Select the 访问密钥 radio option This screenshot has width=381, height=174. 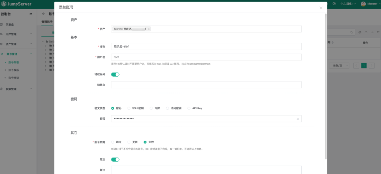click(167, 108)
